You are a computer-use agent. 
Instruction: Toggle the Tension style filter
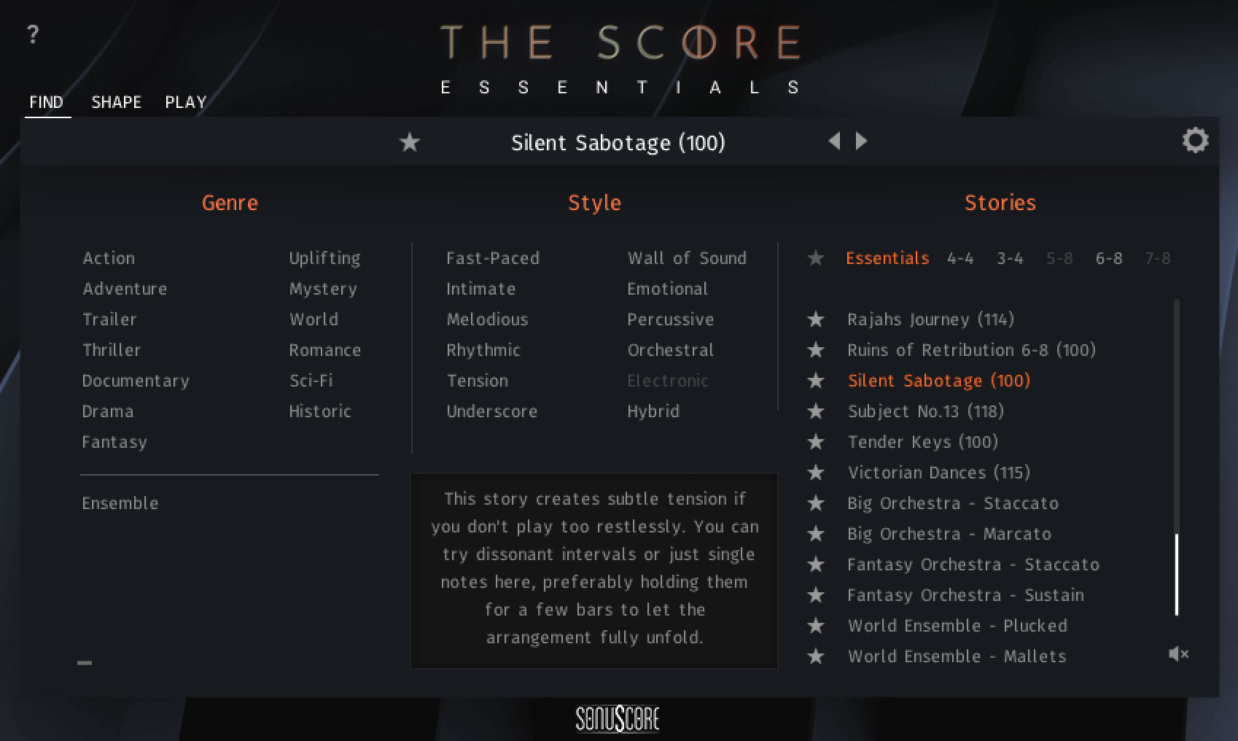point(477,381)
